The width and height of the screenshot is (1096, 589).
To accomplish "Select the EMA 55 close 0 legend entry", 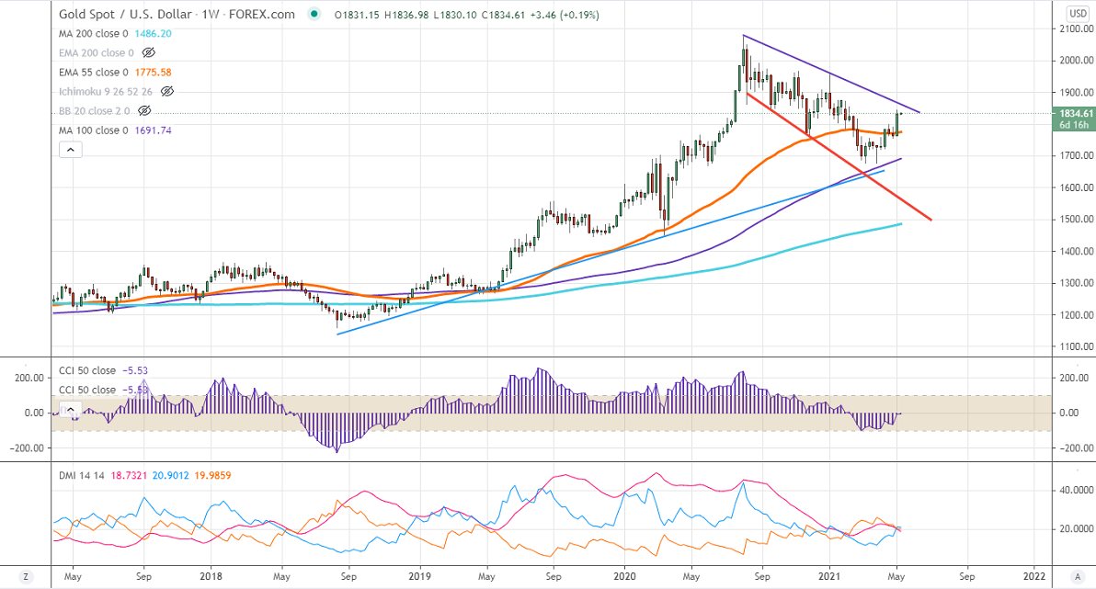I will [x=94, y=72].
